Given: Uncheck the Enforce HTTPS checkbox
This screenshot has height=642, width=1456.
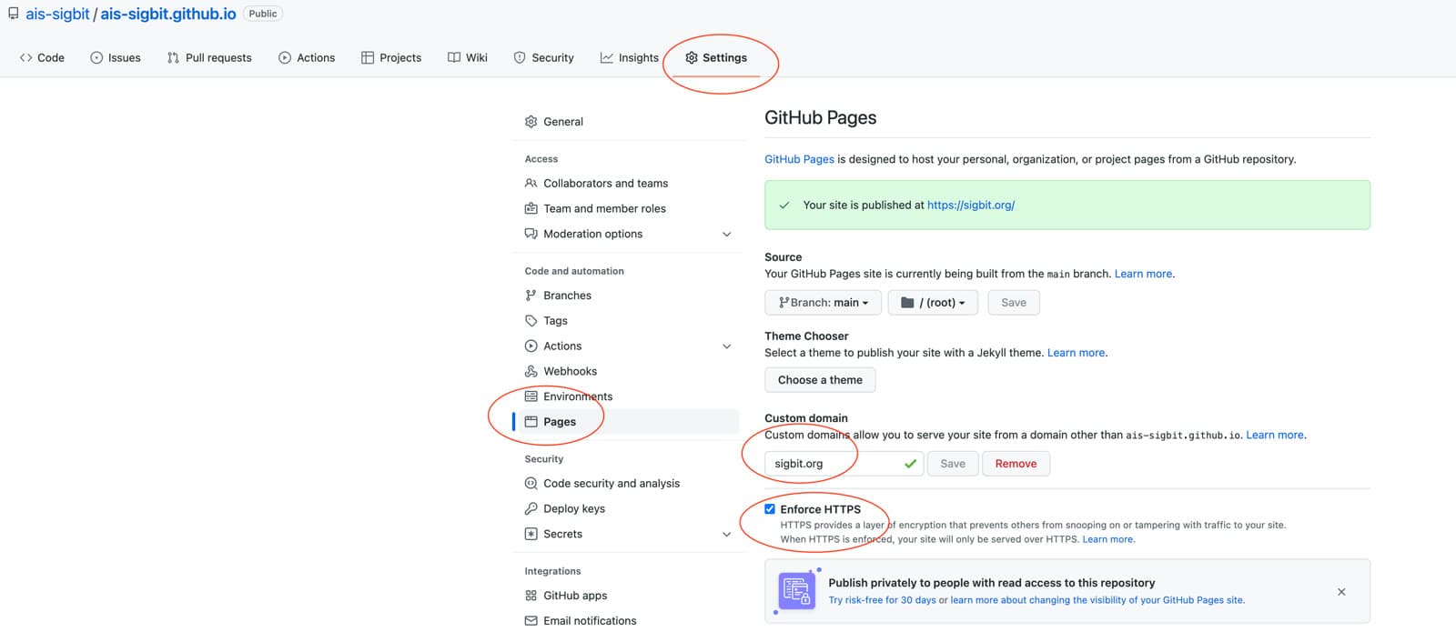Looking at the screenshot, I should tap(770, 509).
